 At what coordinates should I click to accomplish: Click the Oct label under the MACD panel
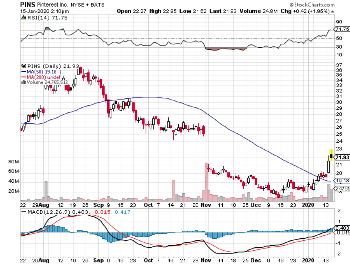tap(148, 261)
